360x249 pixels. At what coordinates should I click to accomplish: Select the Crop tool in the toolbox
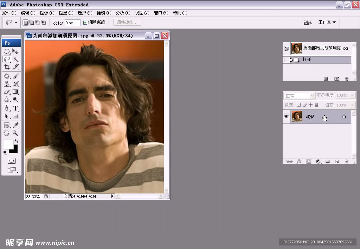click(x=7, y=67)
